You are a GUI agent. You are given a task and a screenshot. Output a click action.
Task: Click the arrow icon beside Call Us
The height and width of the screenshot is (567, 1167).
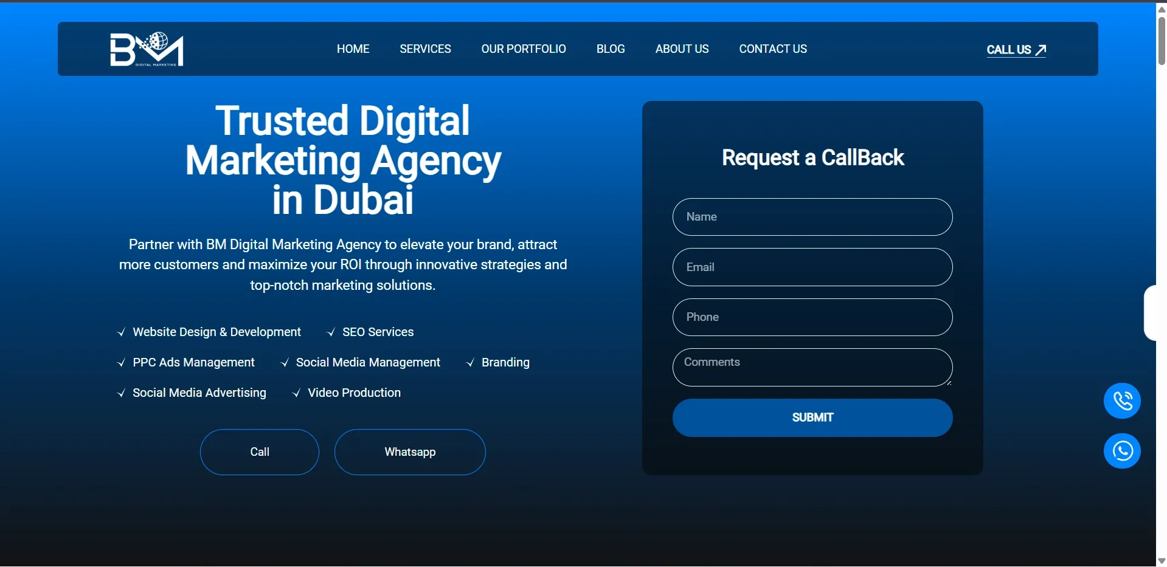tap(1041, 50)
